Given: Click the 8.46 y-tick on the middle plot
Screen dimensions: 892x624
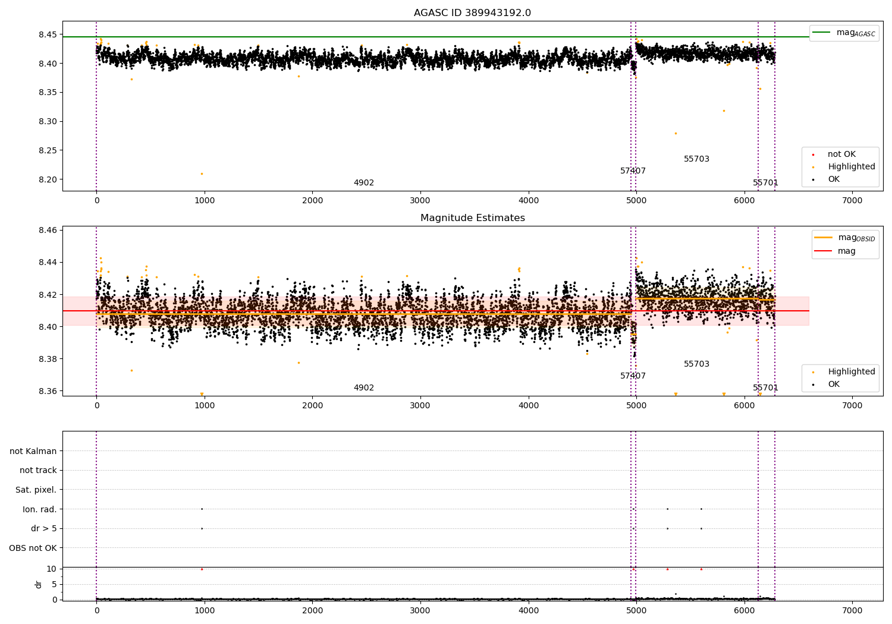Looking at the screenshot, I should coord(47,230).
